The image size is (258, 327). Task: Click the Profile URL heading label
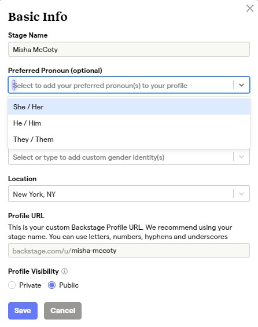point(26,216)
